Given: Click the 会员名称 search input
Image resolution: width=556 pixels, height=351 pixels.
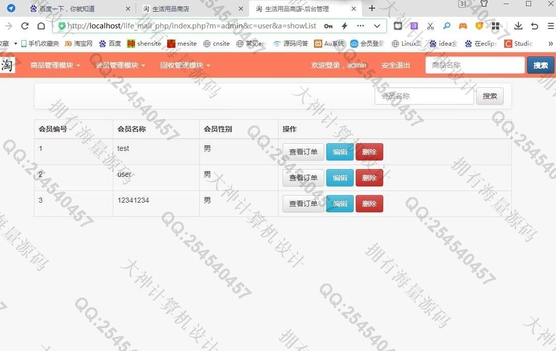Looking at the screenshot, I should (424, 96).
